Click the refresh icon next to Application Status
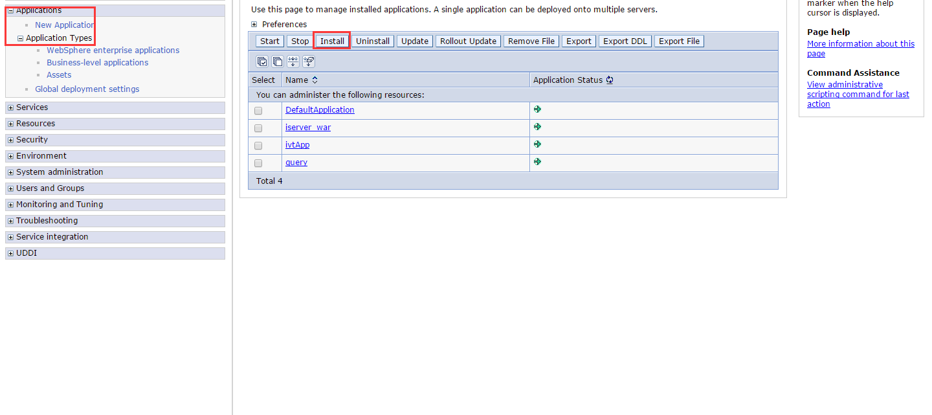 click(x=610, y=80)
